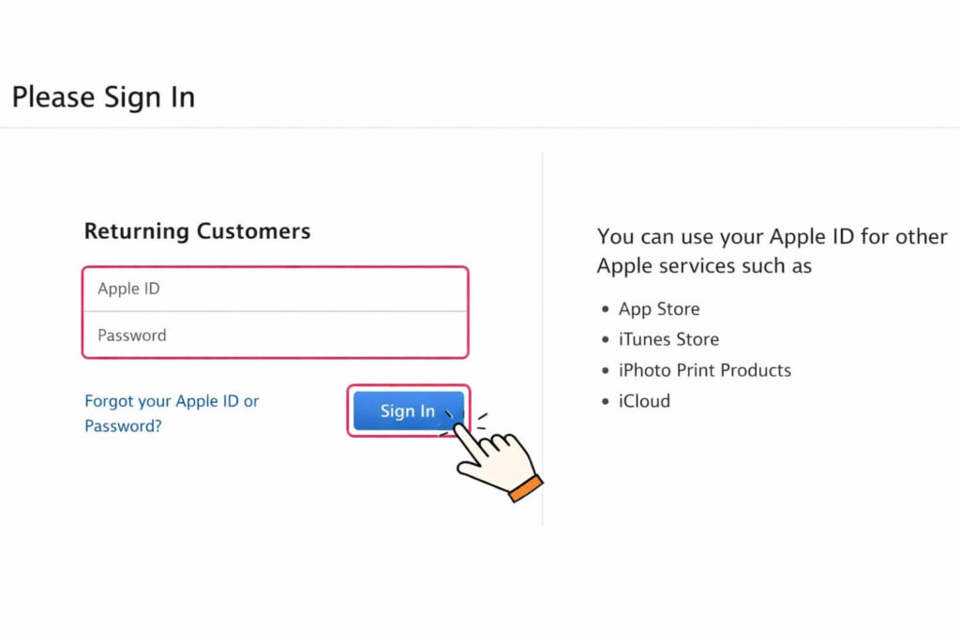Click the bullet beside iCloud

(605, 401)
